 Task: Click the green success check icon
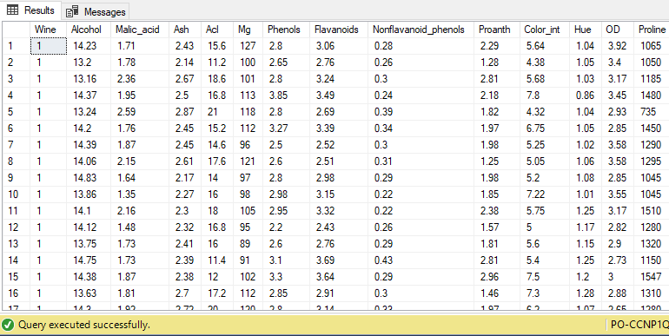8,325
